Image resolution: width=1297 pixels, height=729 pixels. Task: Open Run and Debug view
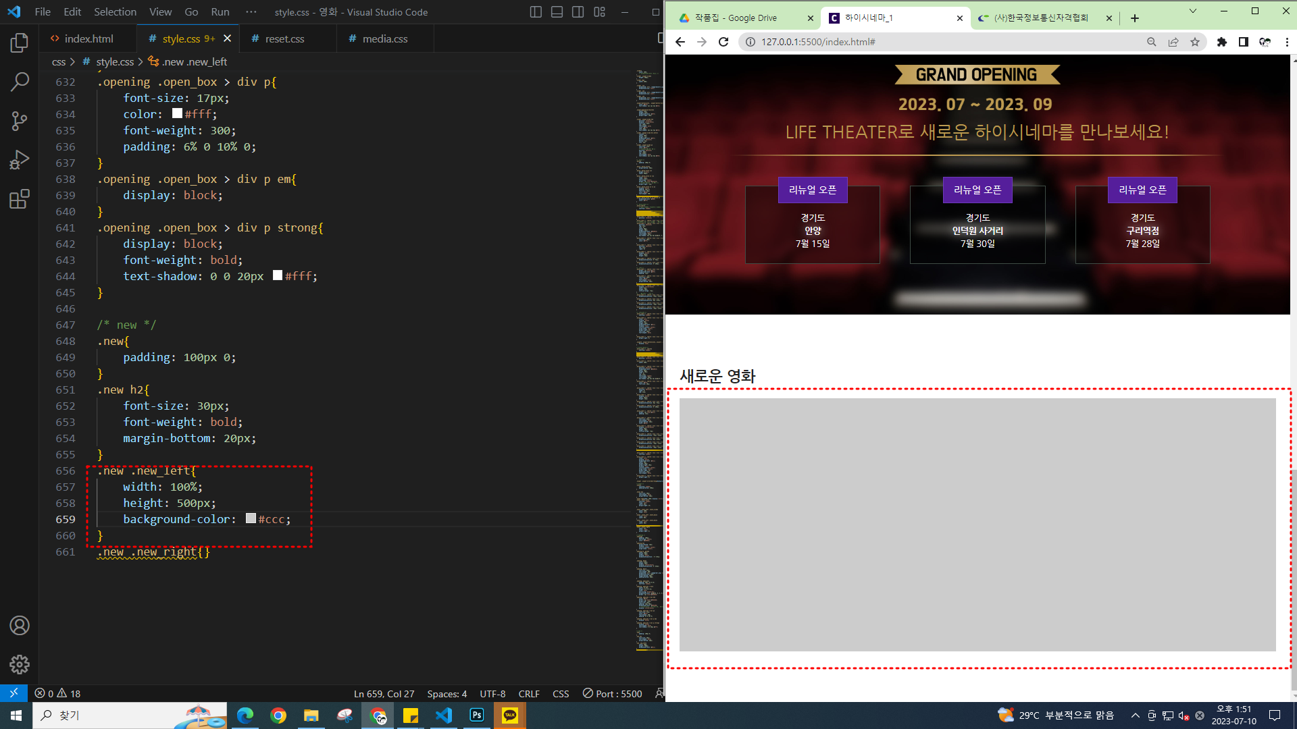[19, 160]
